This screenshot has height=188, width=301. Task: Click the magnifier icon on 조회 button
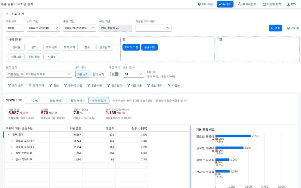point(272,28)
